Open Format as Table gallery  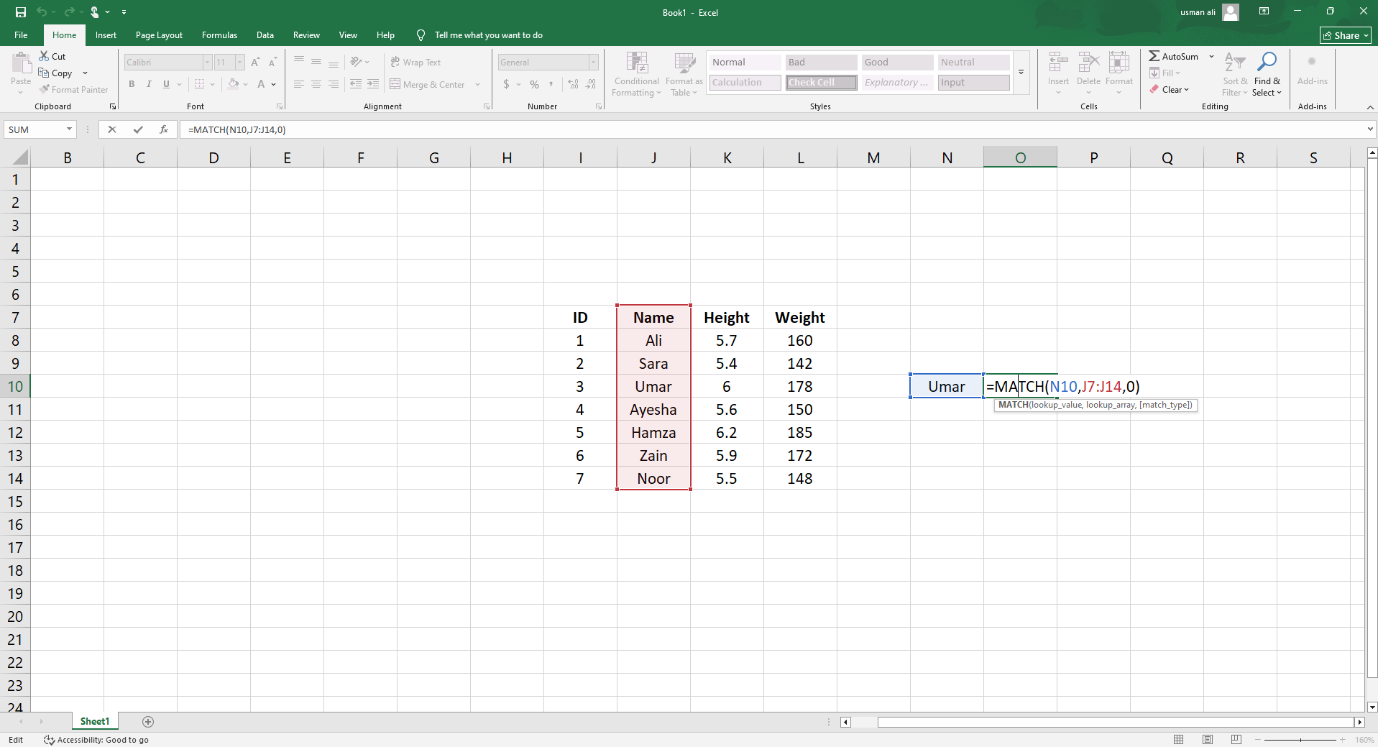684,74
